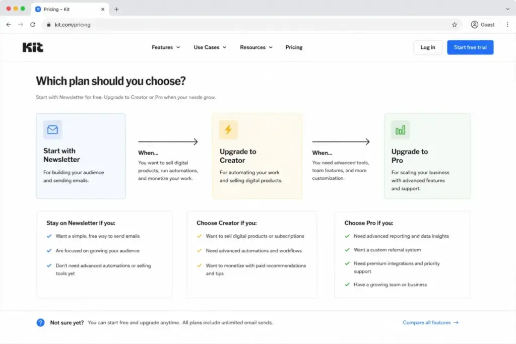Viewport: 516px width, 344px height.
Task: Click 'Need advanced automations and workflows'
Action: tap(253, 251)
